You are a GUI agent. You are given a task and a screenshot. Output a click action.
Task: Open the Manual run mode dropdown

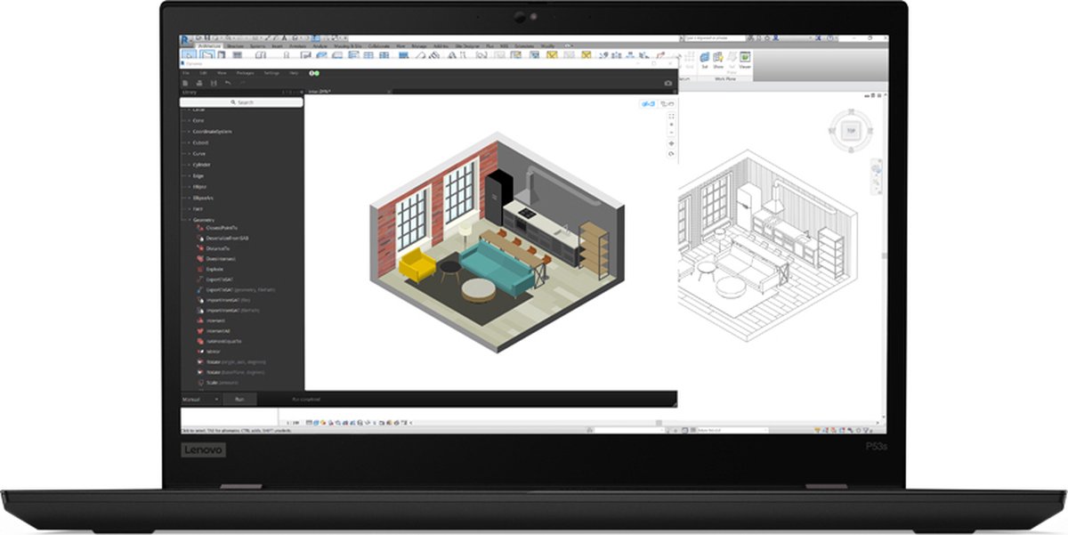coord(201,399)
